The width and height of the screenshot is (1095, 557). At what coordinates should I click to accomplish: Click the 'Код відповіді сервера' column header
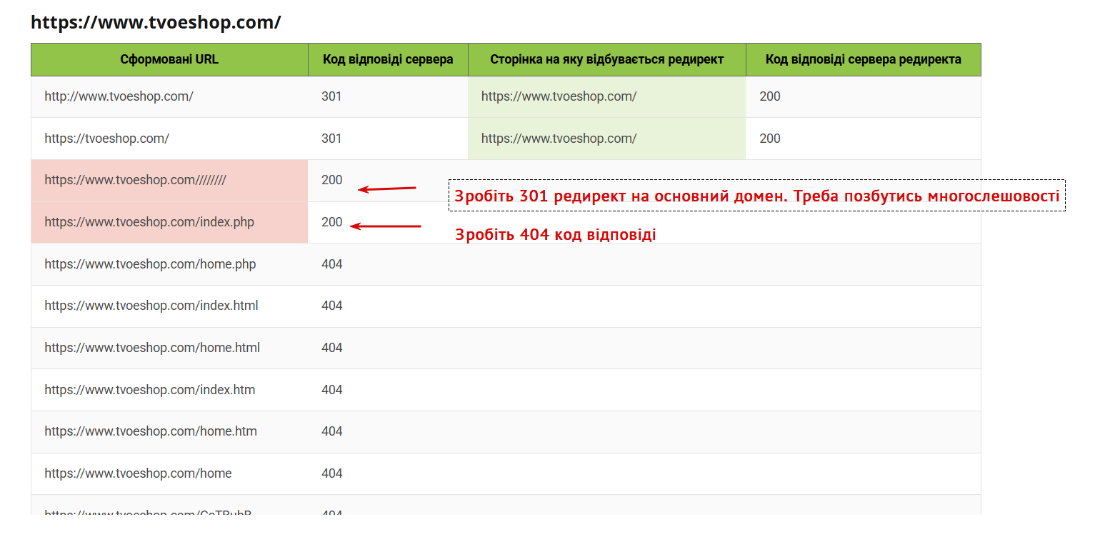(388, 59)
